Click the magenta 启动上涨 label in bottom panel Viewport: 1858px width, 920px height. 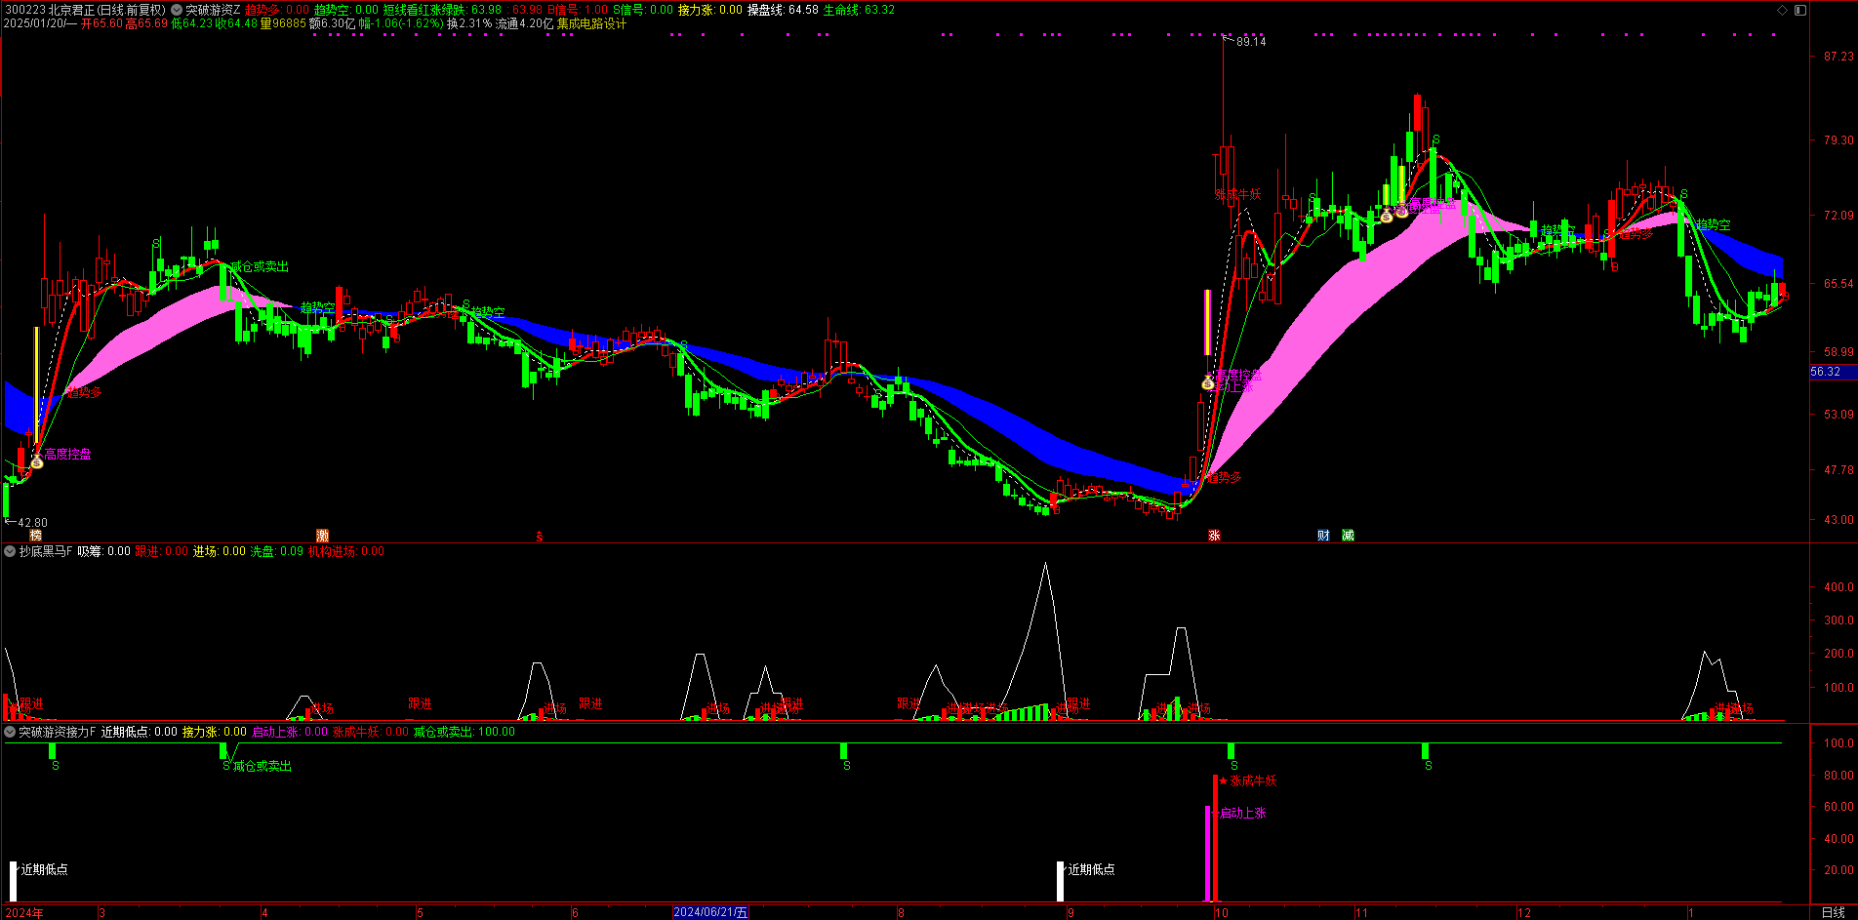pos(1242,813)
